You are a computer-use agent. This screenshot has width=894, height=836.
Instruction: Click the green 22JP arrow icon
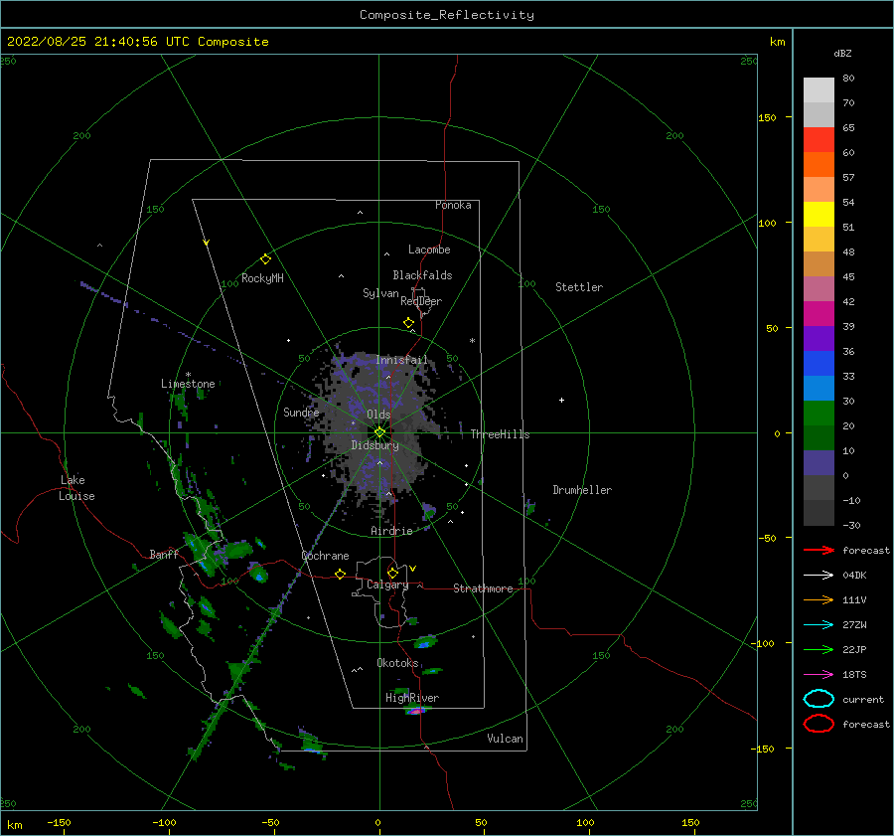point(819,649)
